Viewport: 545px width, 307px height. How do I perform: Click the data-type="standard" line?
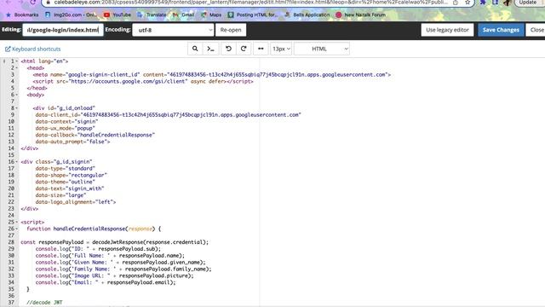[65, 169]
